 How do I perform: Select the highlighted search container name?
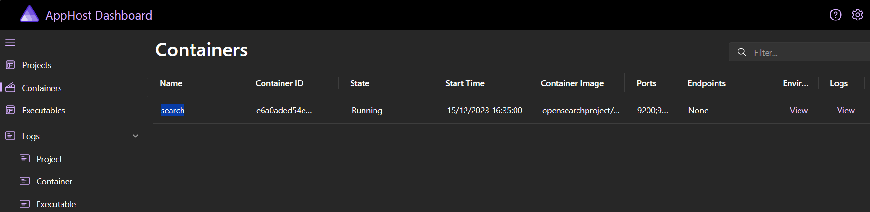tap(172, 111)
